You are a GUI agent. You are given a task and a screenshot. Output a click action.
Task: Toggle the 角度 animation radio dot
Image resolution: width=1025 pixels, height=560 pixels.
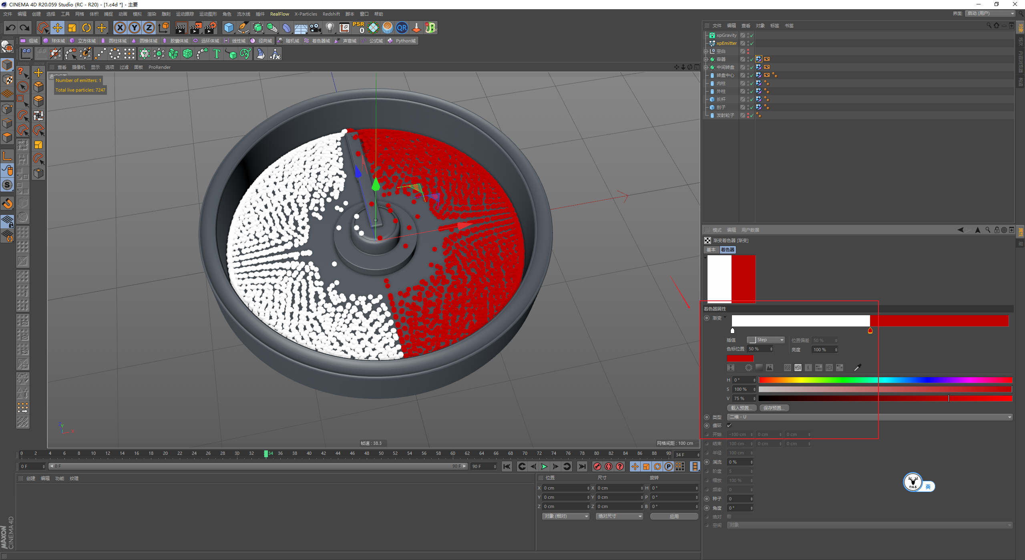point(707,508)
